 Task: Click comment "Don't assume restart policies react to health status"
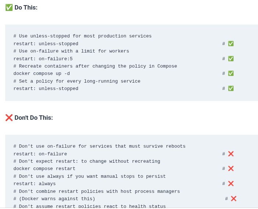90,206
